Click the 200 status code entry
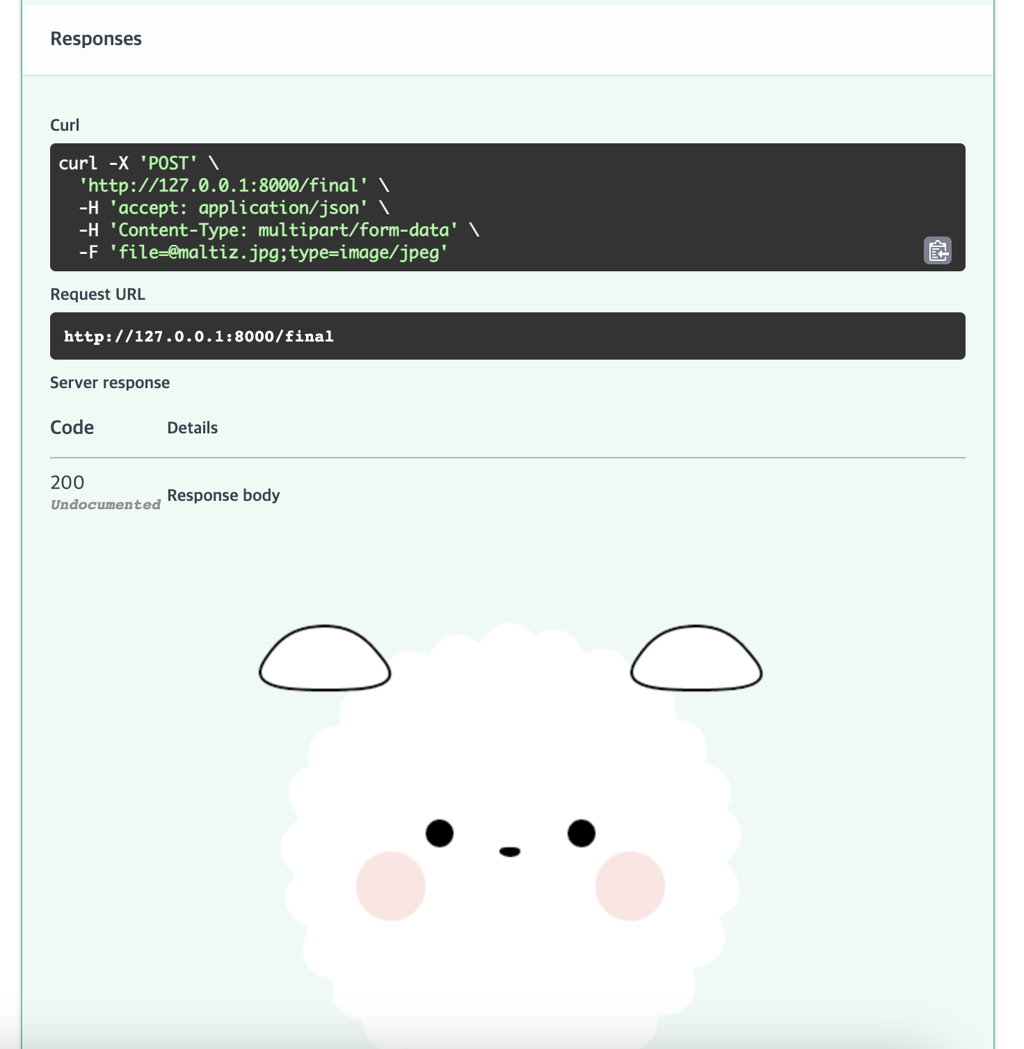 click(x=67, y=482)
